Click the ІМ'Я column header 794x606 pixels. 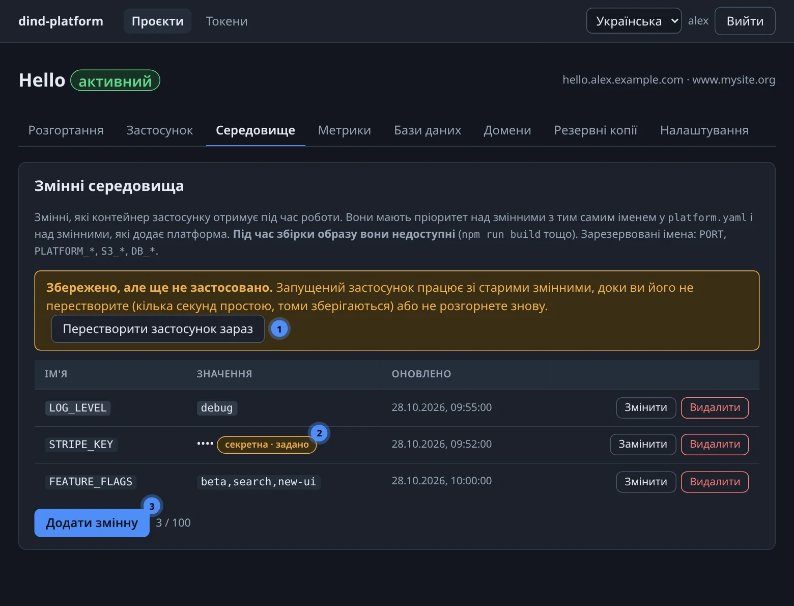point(56,374)
